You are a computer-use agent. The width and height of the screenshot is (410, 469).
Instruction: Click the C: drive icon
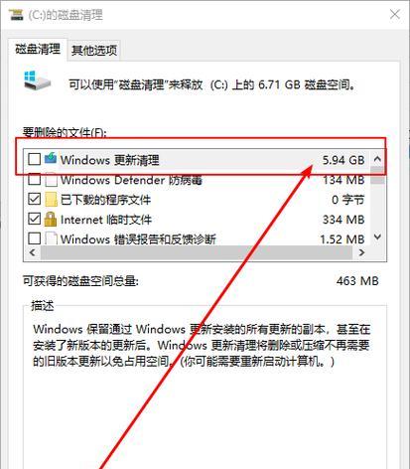coord(37,79)
